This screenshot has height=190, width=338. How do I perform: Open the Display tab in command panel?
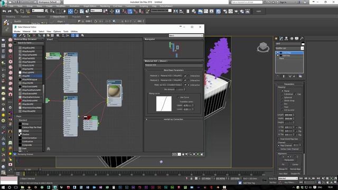pyautogui.click(x=297, y=39)
